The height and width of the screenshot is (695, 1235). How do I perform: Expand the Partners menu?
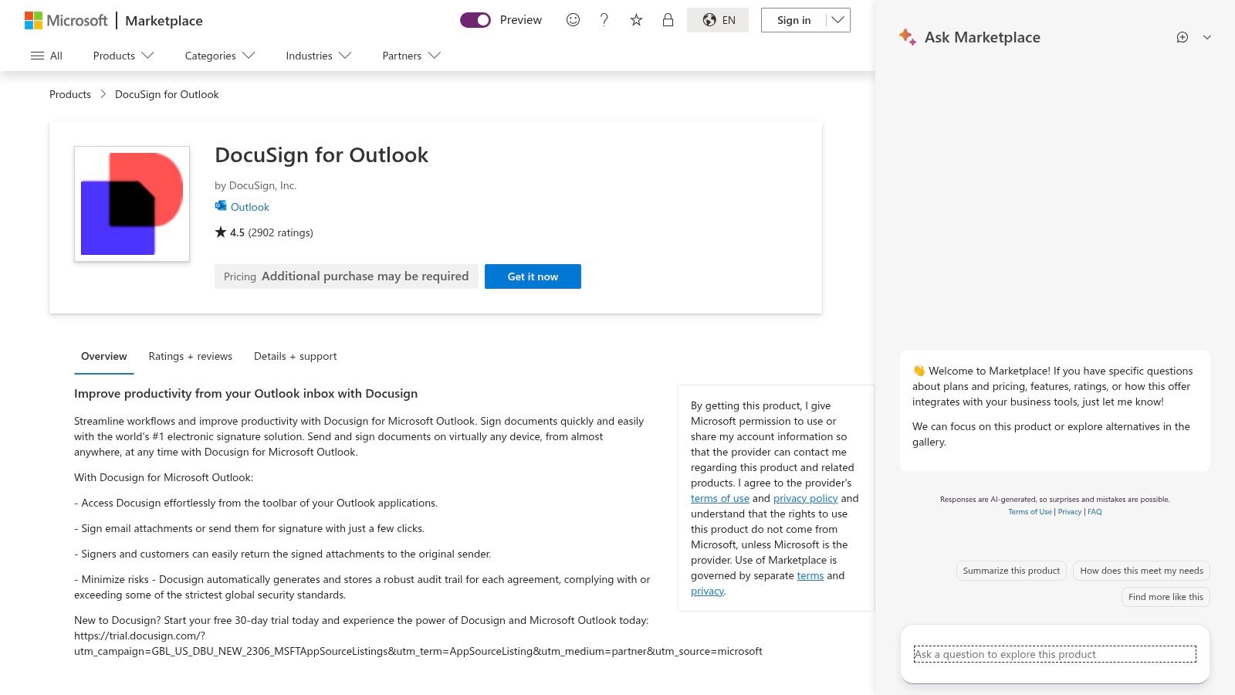coord(411,56)
